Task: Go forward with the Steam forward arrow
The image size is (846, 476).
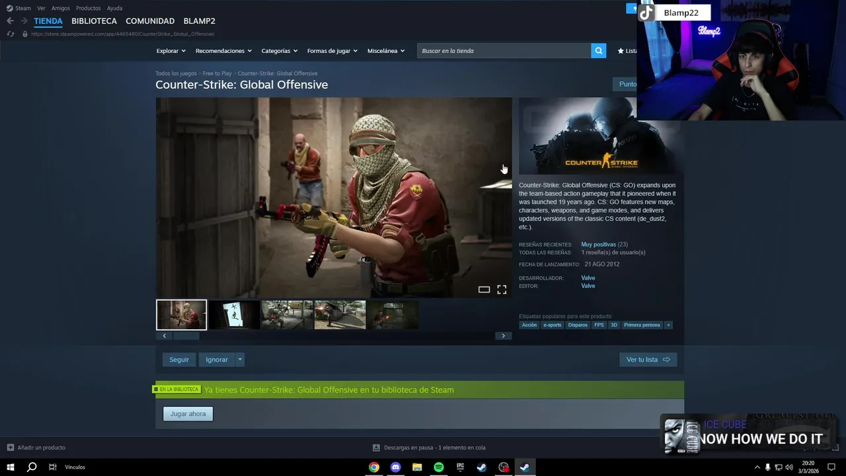Action: point(24,21)
